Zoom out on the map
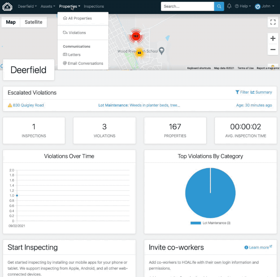Image resolution: width=280 pixels, height=277 pixels. point(273,49)
